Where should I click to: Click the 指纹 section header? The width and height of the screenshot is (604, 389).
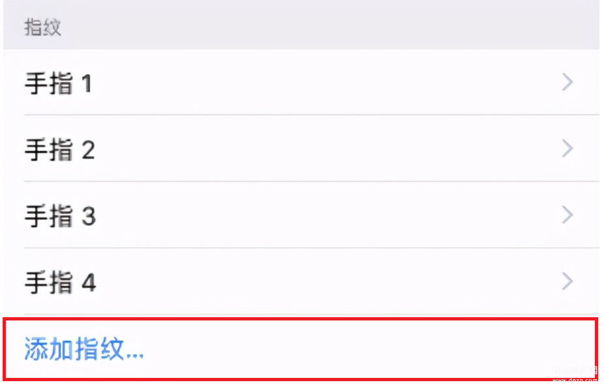pos(43,27)
